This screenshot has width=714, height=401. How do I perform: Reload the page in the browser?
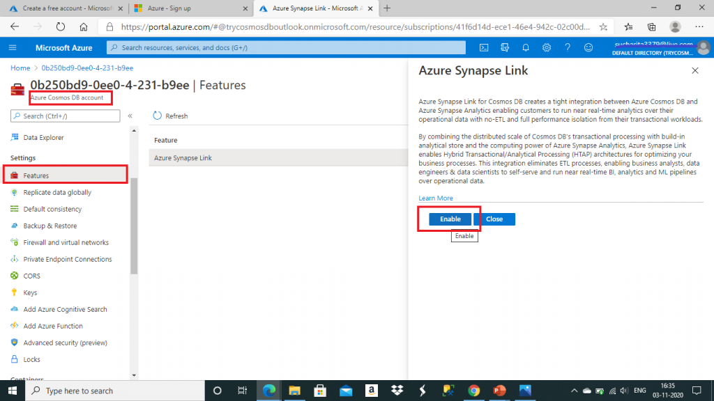point(61,27)
